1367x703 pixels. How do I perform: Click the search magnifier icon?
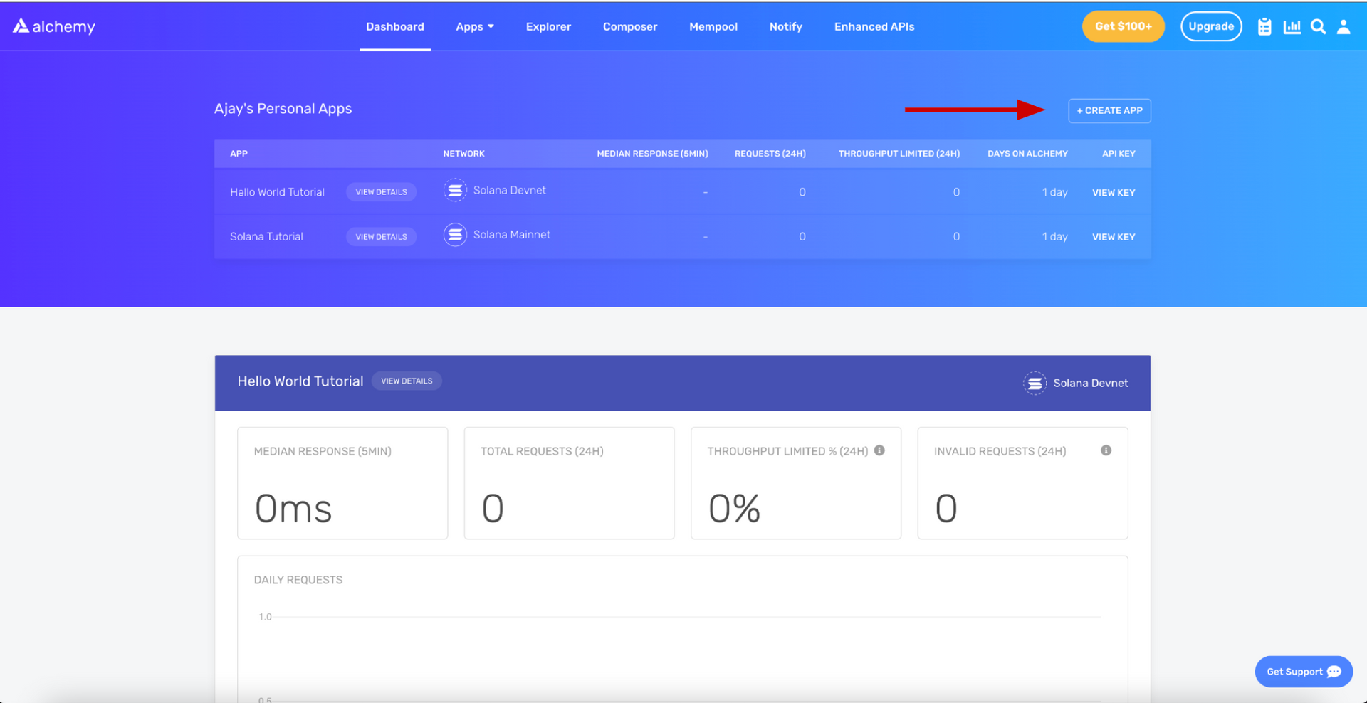pos(1318,27)
